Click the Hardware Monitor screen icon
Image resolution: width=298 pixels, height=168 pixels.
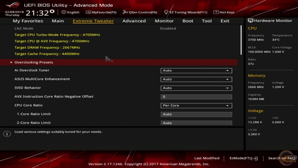click(x=250, y=21)
